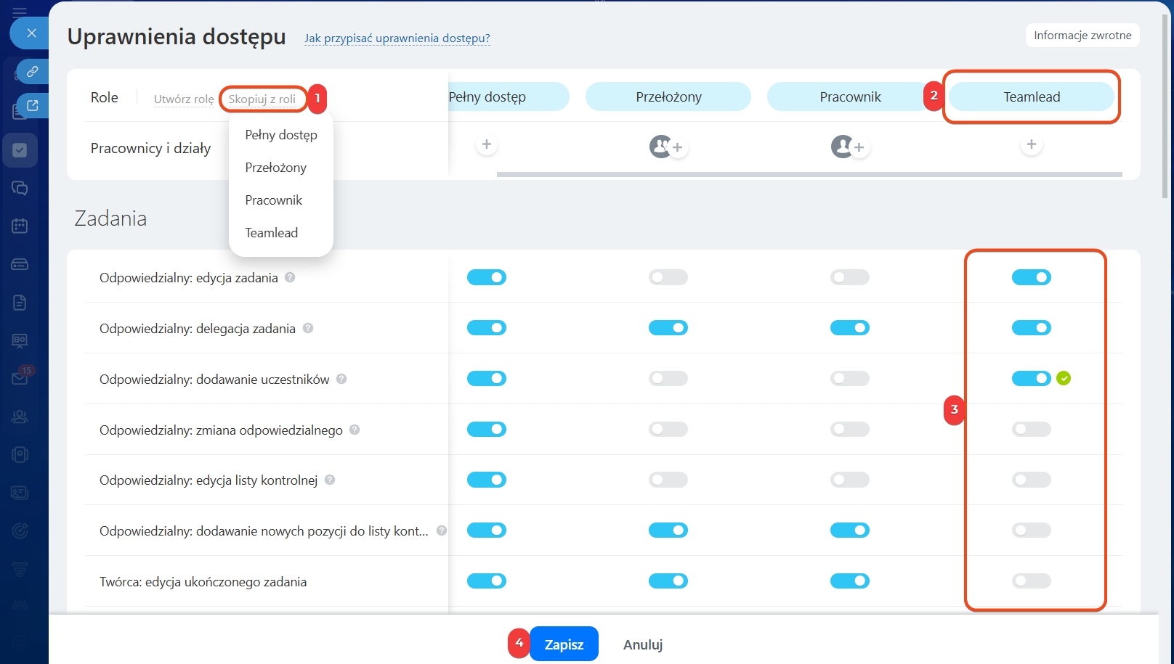The width and height of the screenshot is (1174, 664).
Task: Open the calendar icon in sidebar
Action: tap(20, 226)
